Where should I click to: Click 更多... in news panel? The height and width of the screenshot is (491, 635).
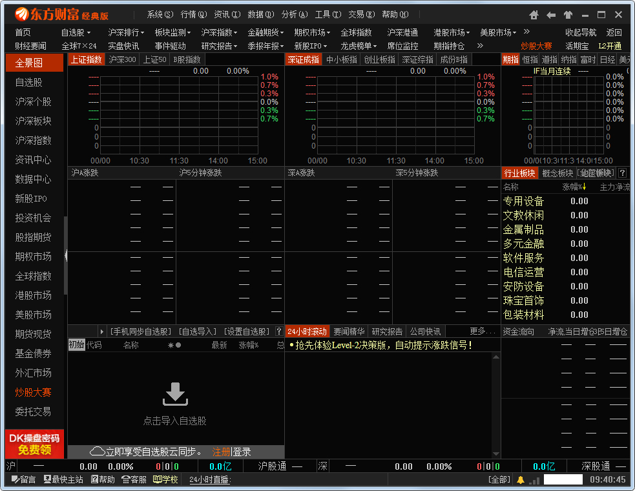pyautogui.click(x=483, y=331)
